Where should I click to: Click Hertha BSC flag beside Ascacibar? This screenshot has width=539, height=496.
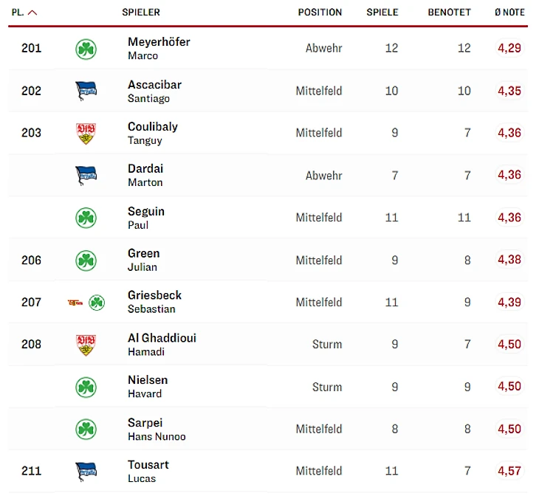[x=86, y=91]
